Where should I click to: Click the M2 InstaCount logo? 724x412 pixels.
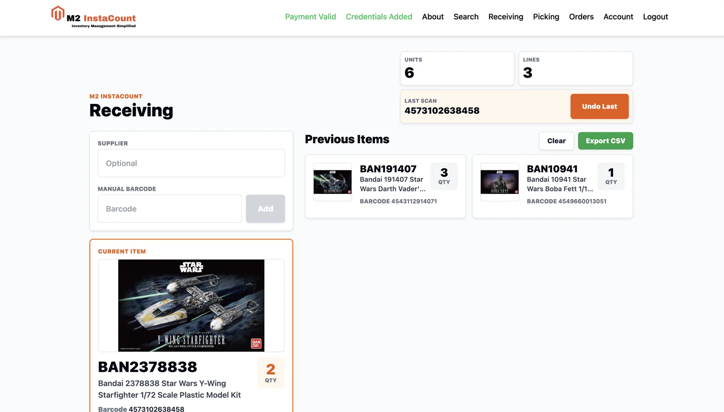pyautogui.click(x=94, y=17)
